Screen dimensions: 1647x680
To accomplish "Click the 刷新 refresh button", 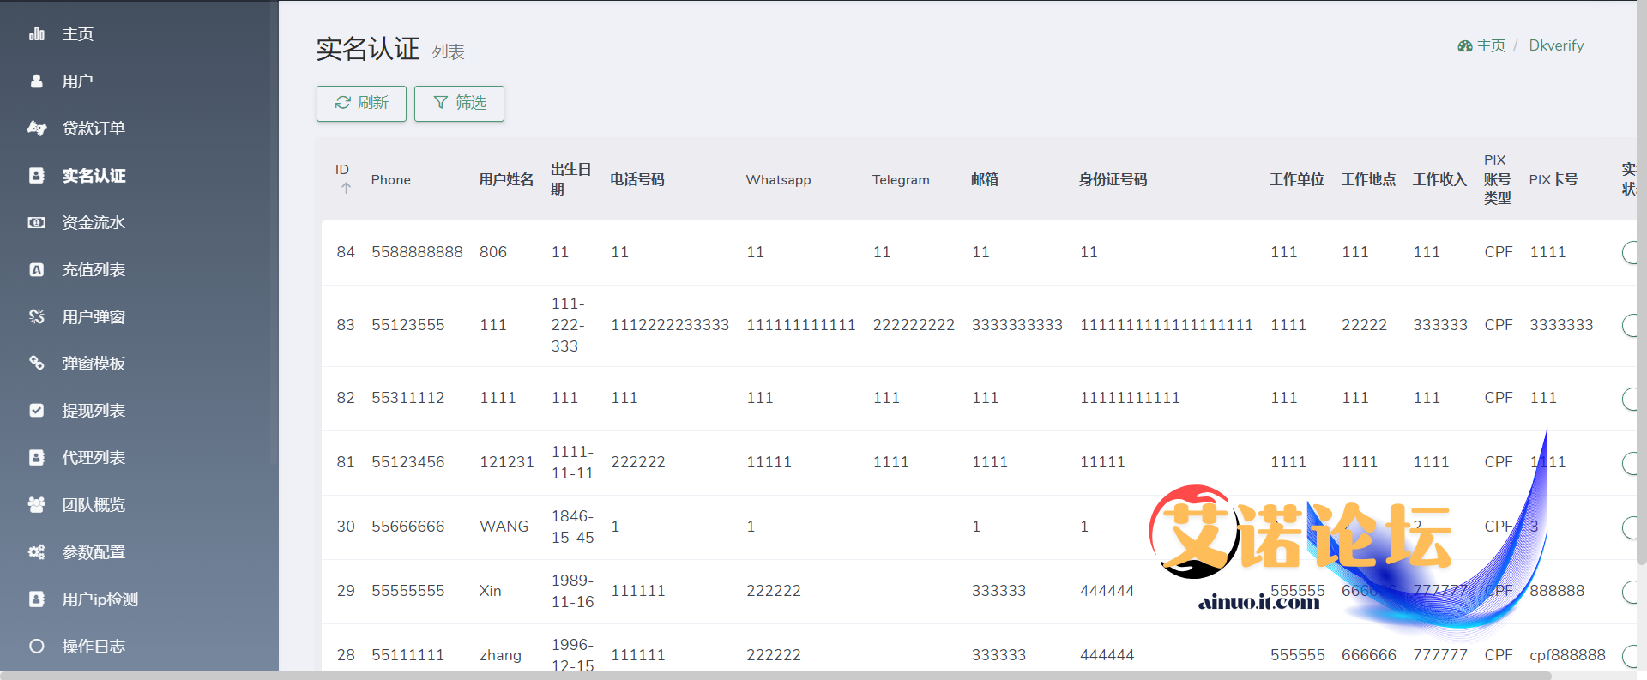I will (361, 103).
